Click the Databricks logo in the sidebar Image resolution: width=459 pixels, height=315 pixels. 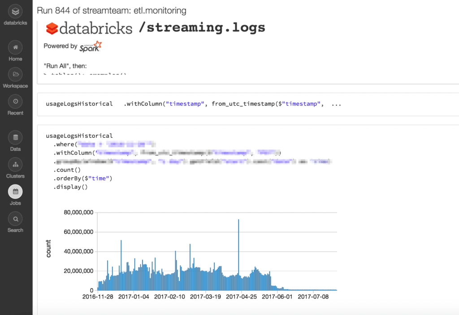15,12
